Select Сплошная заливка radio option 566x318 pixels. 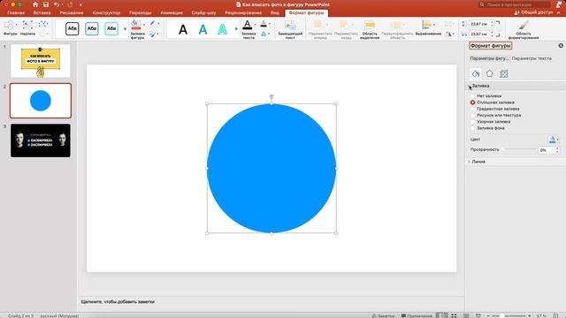click(x=472, y=102)
